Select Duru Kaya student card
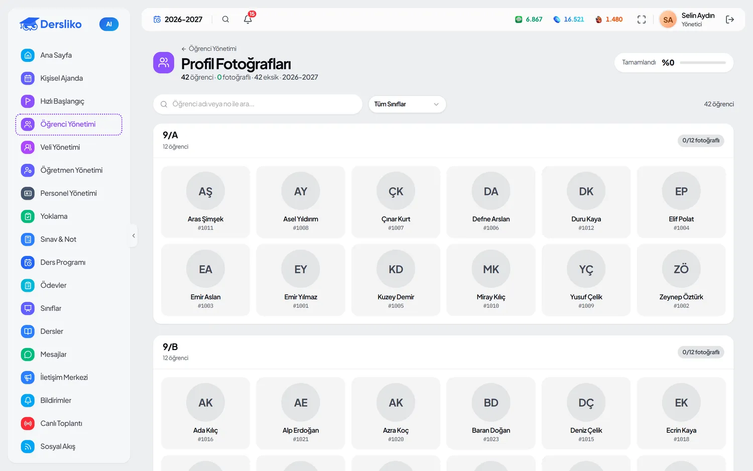The height and width of the screenshot is (471, 753). (586, 202)
